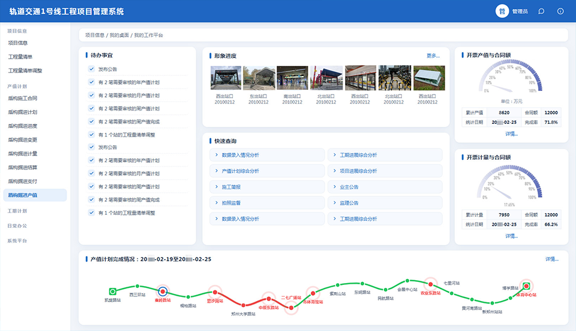Click 我的桌面 in the breadcrumb
576x331 pixels.
click(x=119, y=35)
